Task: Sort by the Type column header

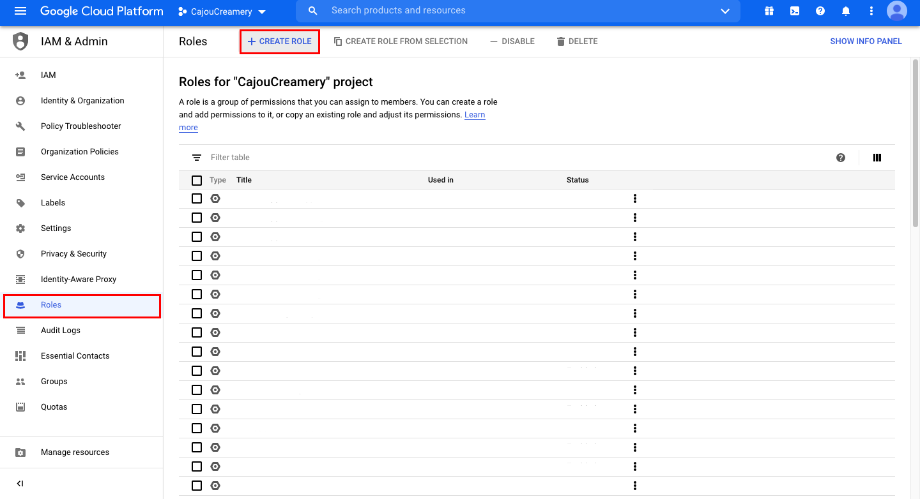Action: 218,180
